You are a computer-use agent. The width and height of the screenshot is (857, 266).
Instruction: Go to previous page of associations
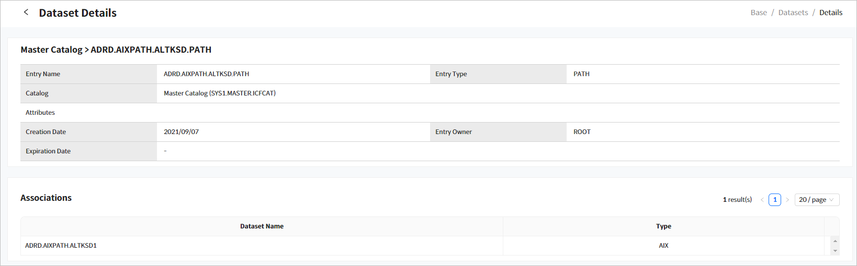762,200
